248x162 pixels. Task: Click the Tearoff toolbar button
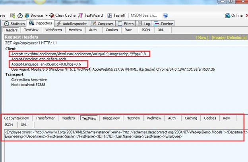116,15
